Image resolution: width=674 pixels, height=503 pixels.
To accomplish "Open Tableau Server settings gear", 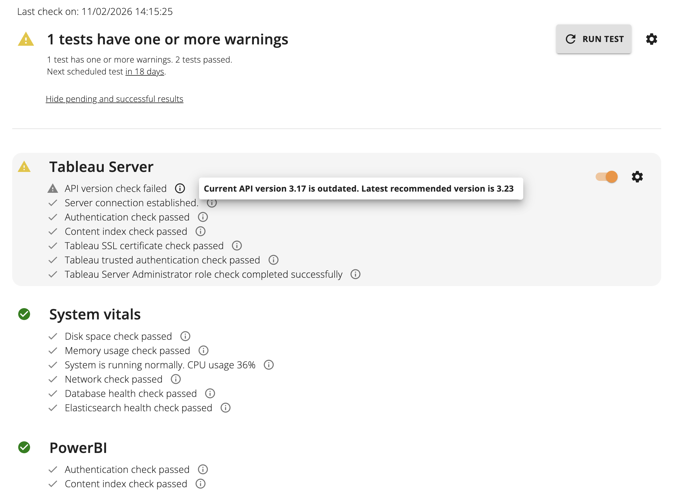I will tap(637, 177).
